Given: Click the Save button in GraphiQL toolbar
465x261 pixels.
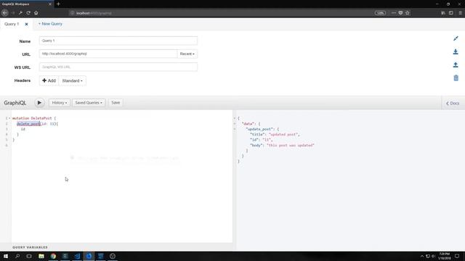Looking at the screenshot, I should (116, 103).
